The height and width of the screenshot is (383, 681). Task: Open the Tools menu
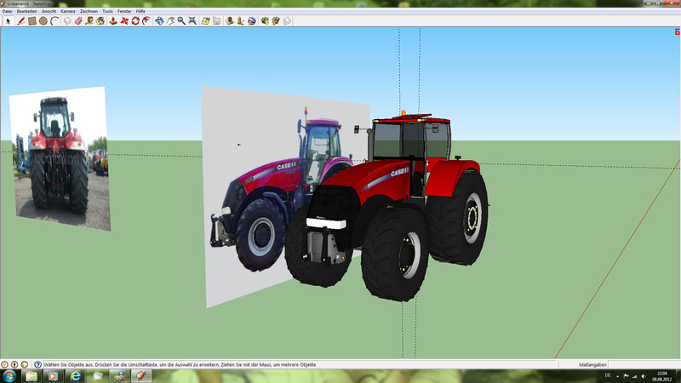[x=107, y=11]
